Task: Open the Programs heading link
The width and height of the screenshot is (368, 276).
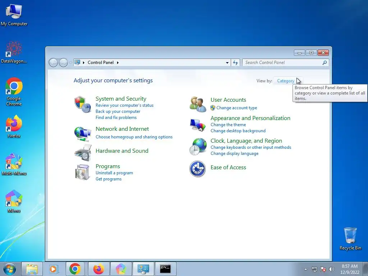Action: (x=108, y=166)
